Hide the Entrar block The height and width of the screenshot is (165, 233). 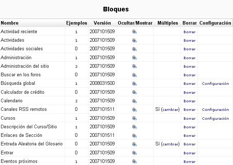click(134, 153)
